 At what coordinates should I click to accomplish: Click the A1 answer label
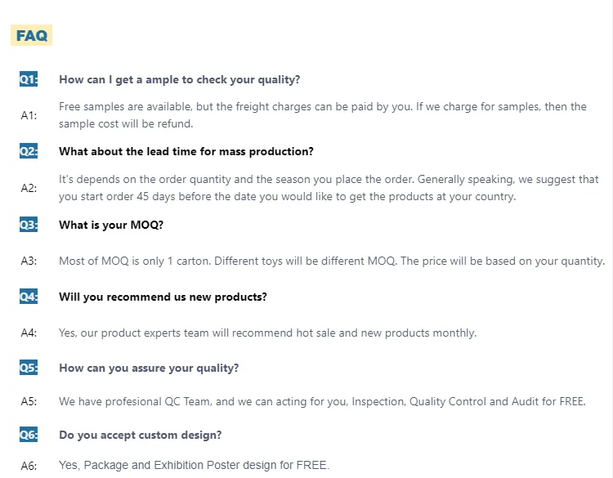(29, 115)
